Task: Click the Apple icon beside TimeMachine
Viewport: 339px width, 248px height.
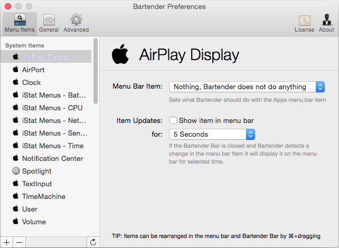Action: point(15,196)
